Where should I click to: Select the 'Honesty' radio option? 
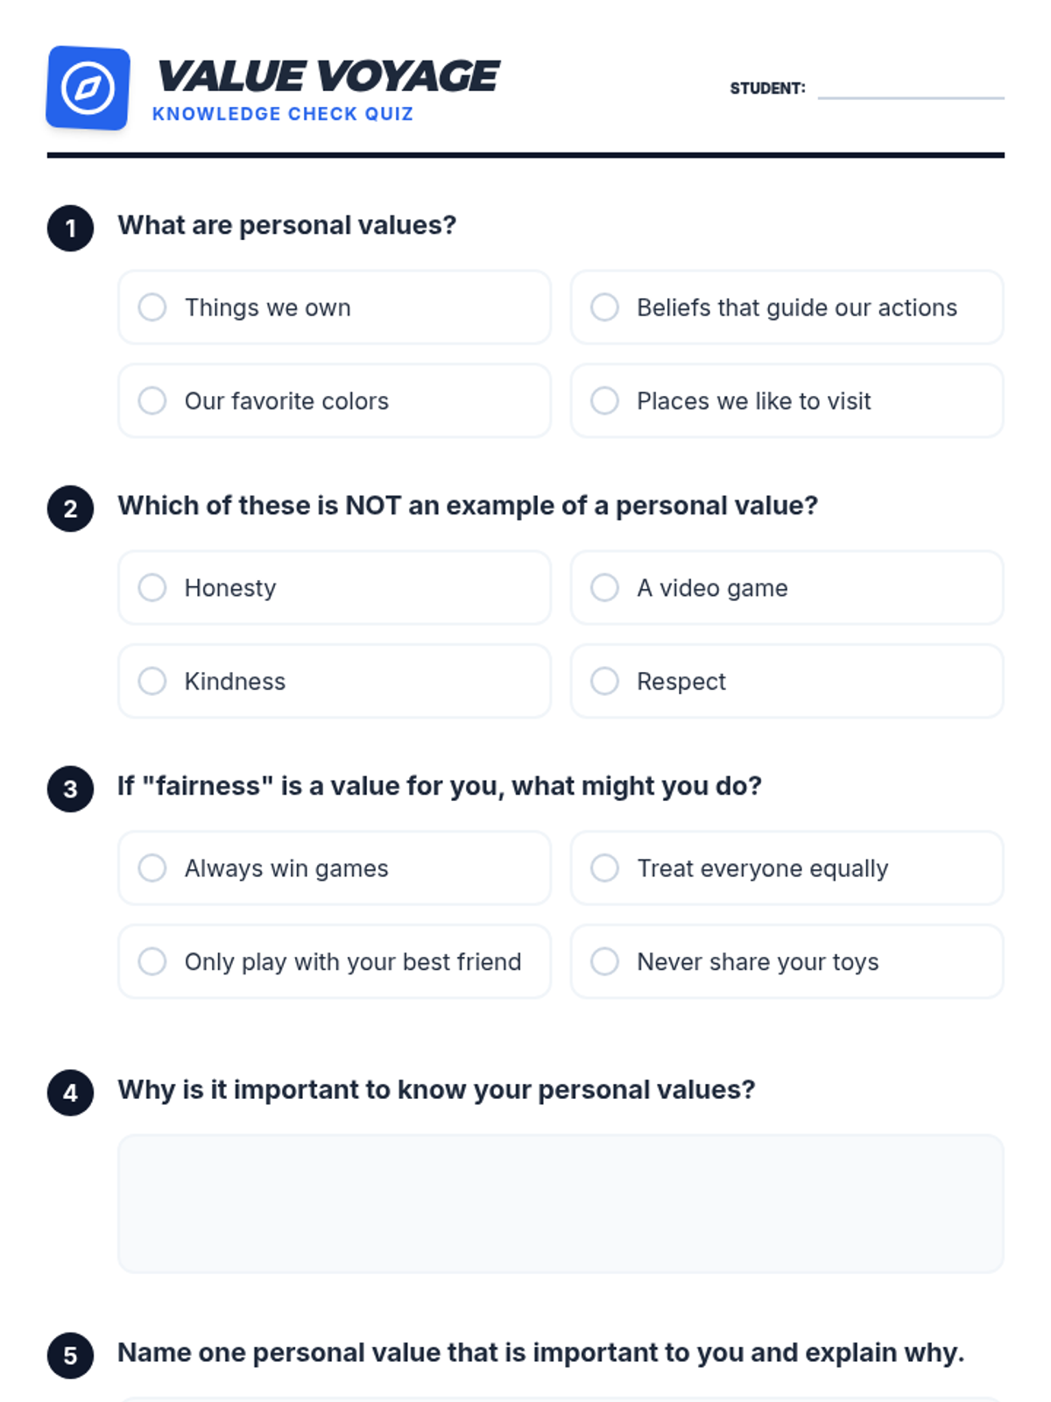335,588
